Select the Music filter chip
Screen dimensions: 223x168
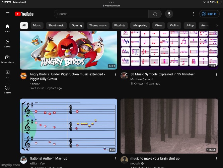coord(37,26)
